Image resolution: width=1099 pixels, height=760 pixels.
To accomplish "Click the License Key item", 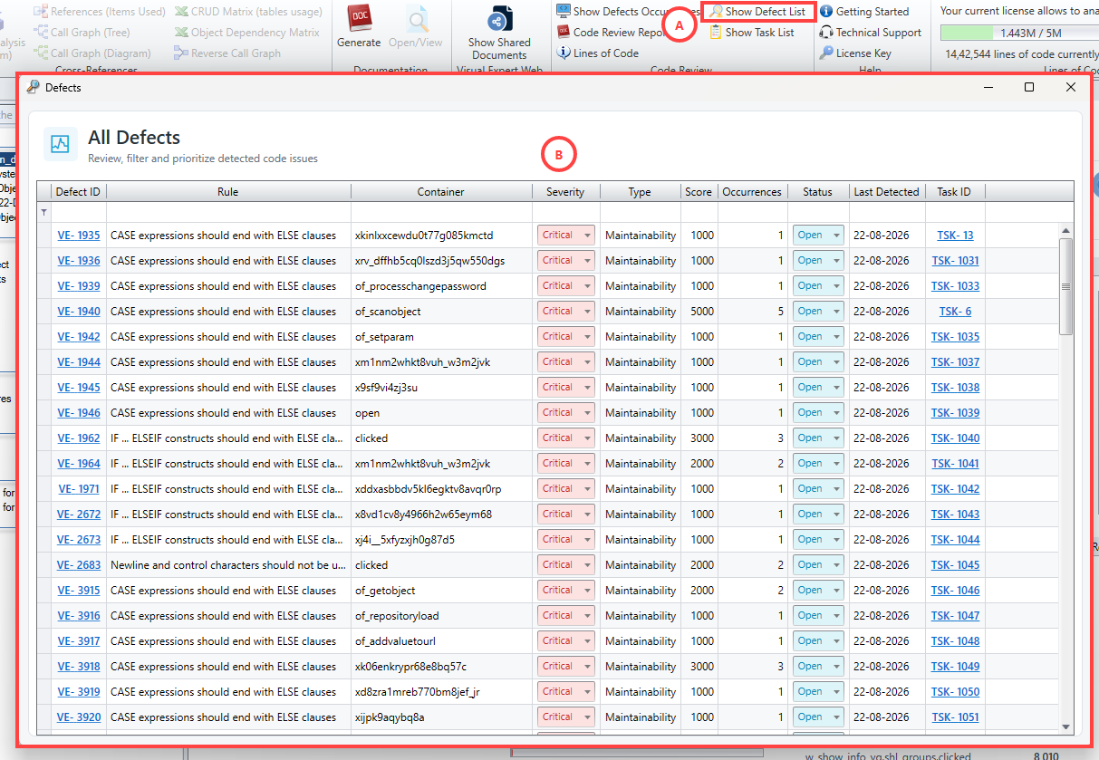I will 855,53.
